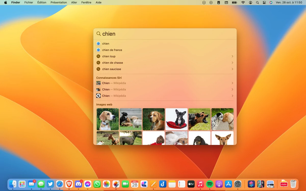Open the Édition menu
This screenshot has height=191, width=306.
tap(42, 3)
